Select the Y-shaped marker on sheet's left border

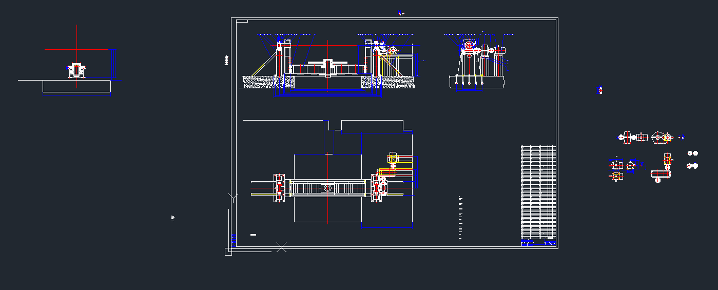coord(233,197)
